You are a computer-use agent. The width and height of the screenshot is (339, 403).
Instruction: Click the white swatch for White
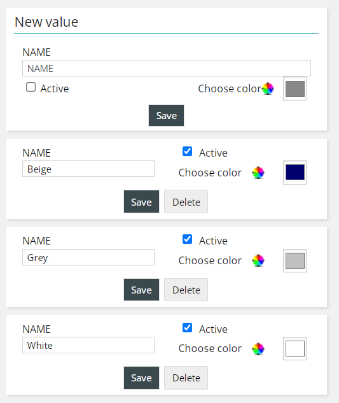coord(295,349)
